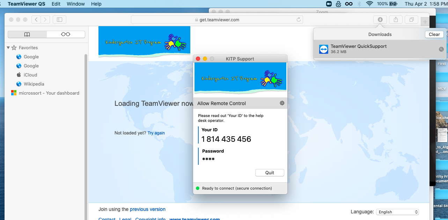Click the Your ID number 1 814 435 456
The height and width of the screenshot is (220, 448).
point(226,139)
